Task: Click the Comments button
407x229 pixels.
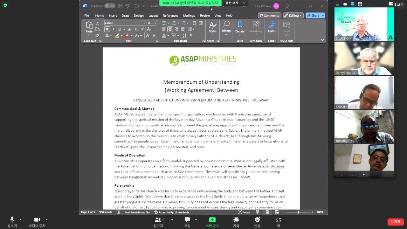Action: coord(269,16)
